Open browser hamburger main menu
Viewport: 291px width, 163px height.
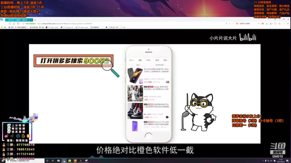[288, 24]
